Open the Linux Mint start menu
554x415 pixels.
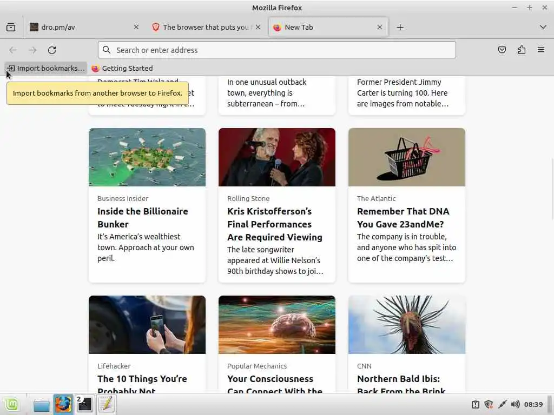coord(12,404)
